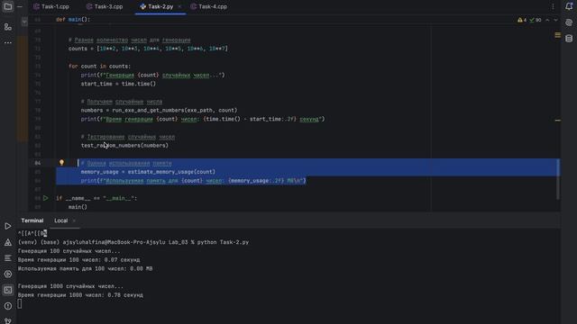Select the Local terminal tab
Screen dimensions: 577x324
pyautogui.click(x=60, y=220)
